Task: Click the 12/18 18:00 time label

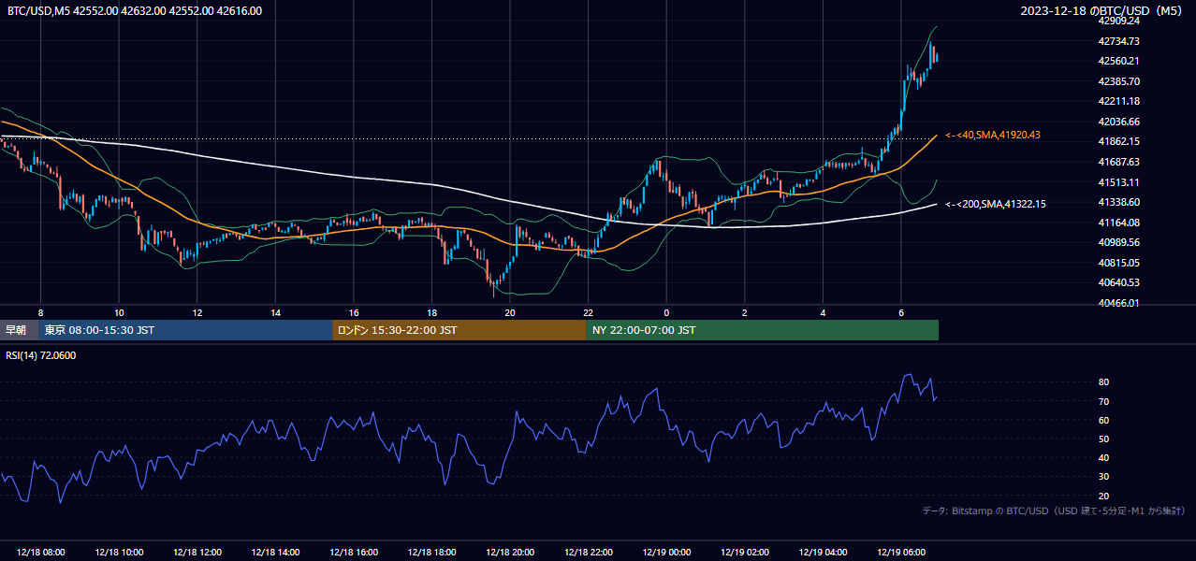Action: 431,553
